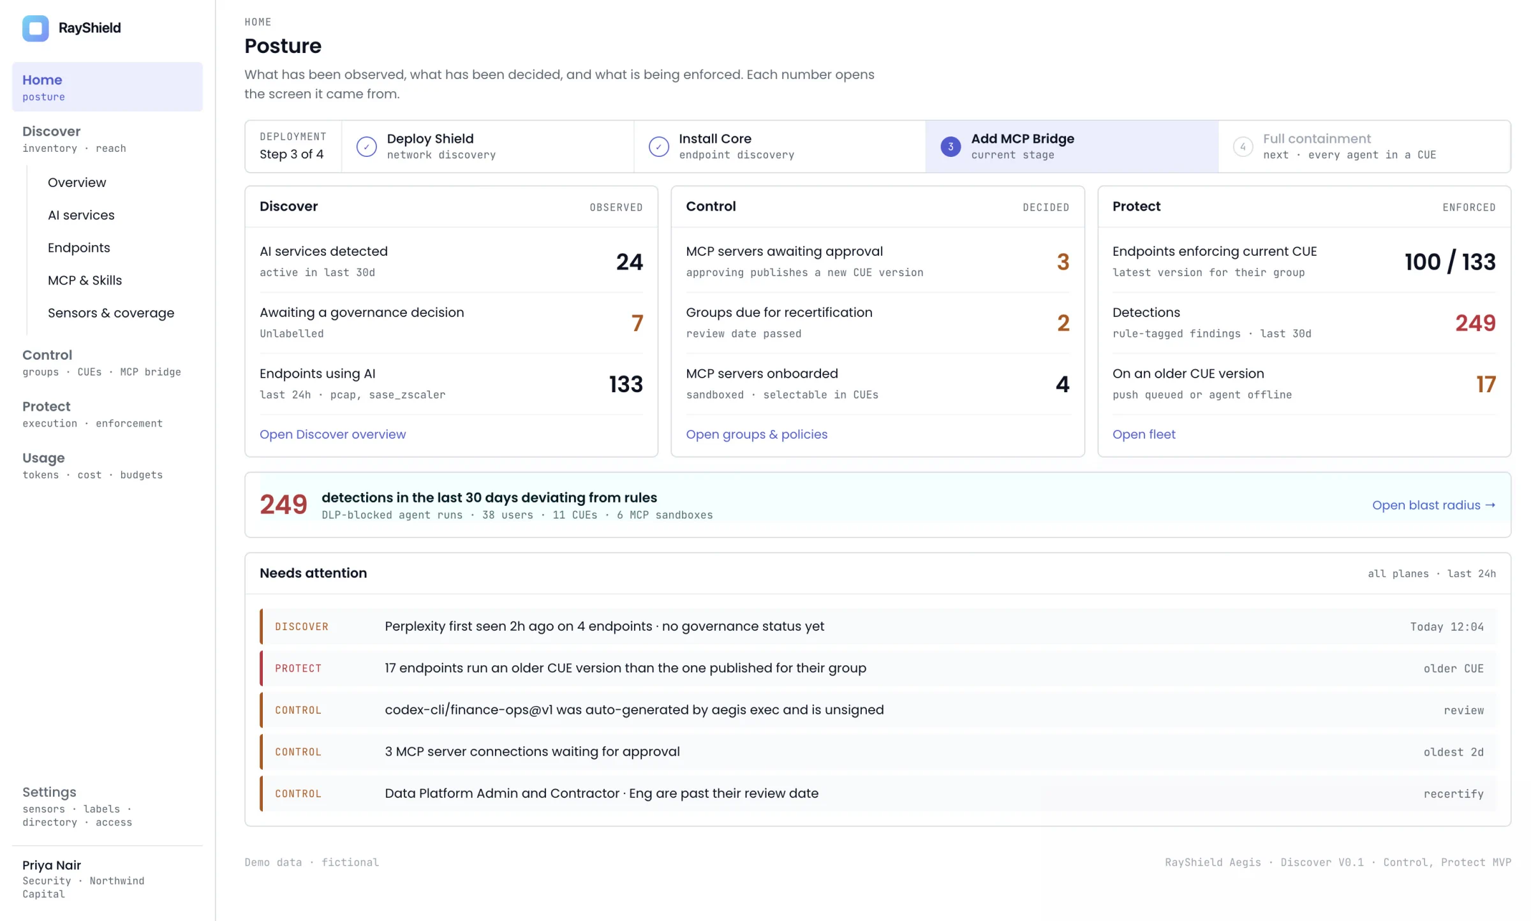This screenshot has height=921, width=1531.
Task: Select AI services in the sidebar
Action: click(x=81, y=215)
